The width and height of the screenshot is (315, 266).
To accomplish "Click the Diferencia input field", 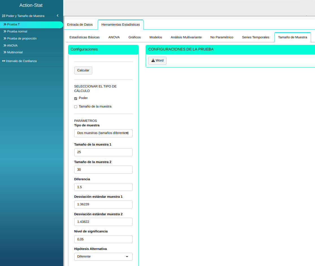I will point(103,187).
